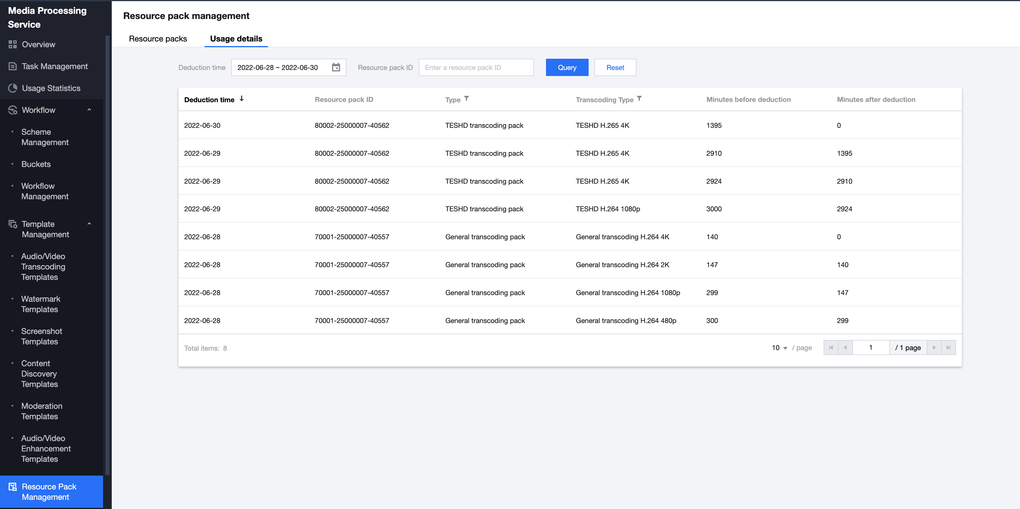1020x509 pixels.
Task: Collapse the Workflow sidebar section
Action: [89, 110]
